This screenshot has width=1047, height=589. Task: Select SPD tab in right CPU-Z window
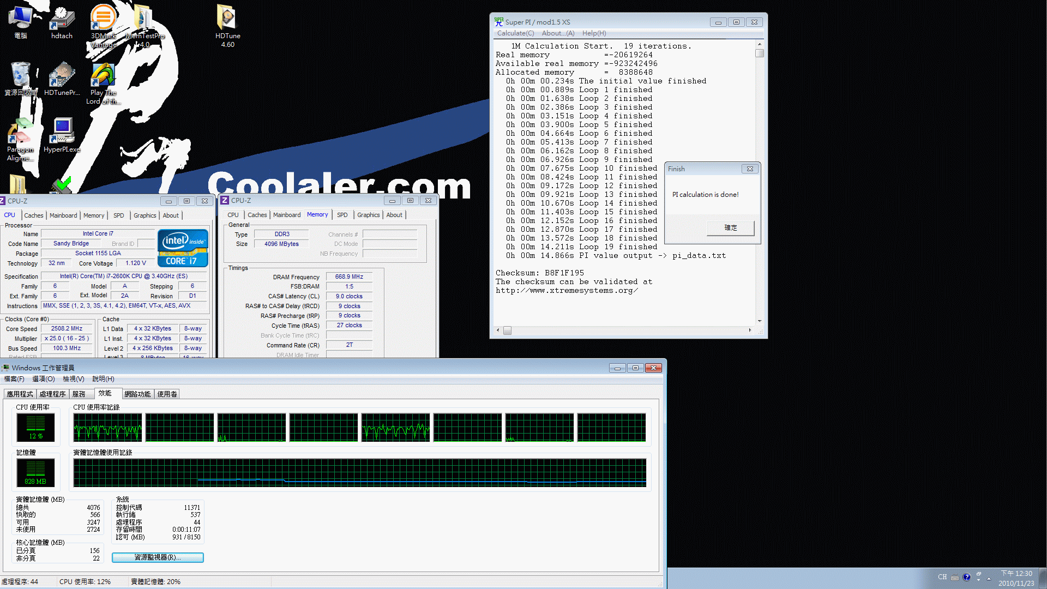342,215
